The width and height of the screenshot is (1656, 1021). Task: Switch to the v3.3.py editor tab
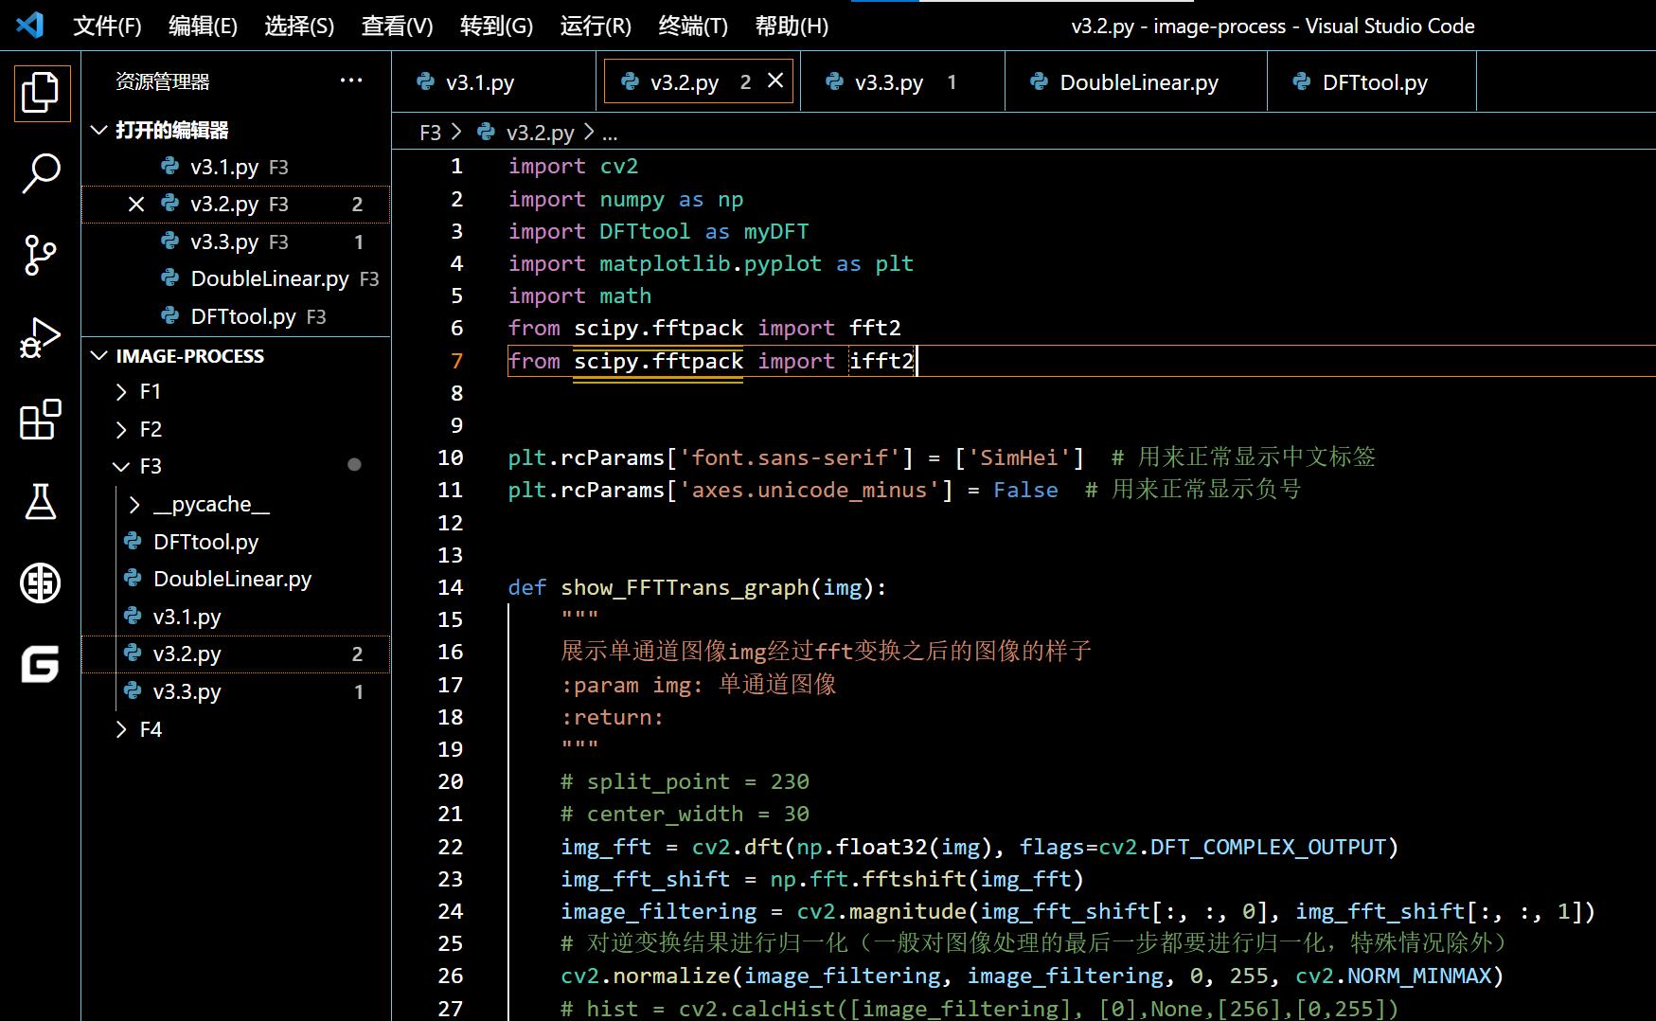(x=902, y=82)
